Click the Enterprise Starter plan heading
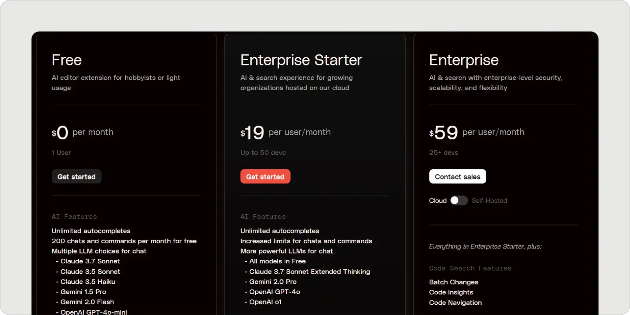This screenshot has height=315, width=630. tap(301, 60)
